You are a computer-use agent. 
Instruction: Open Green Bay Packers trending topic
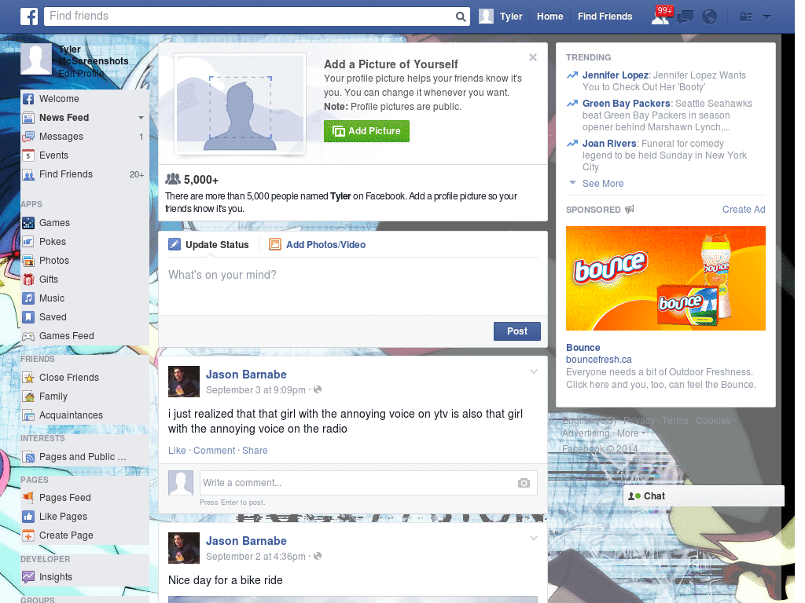626,104
